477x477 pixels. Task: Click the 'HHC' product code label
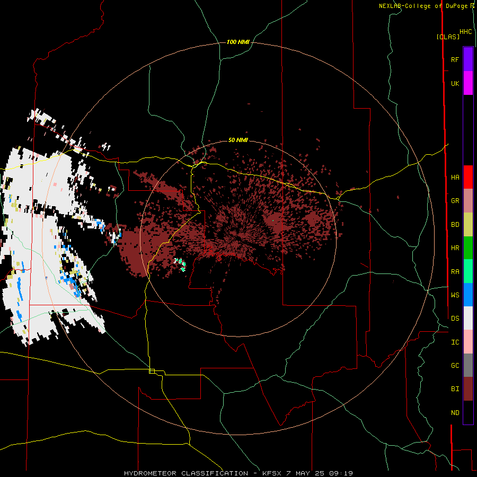[466, 32]
